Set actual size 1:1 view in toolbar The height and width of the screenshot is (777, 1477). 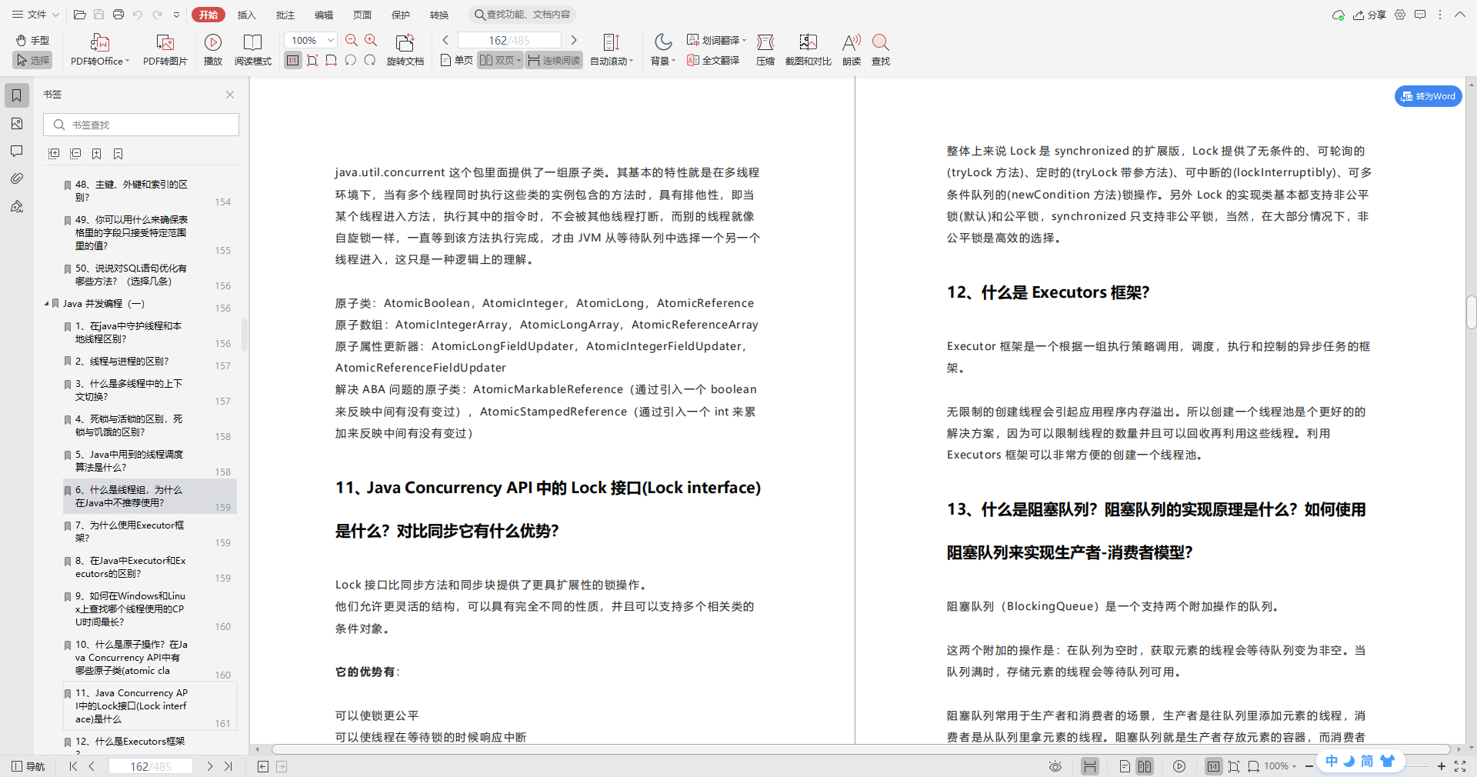pyautogui.click(x=293, y=60)
